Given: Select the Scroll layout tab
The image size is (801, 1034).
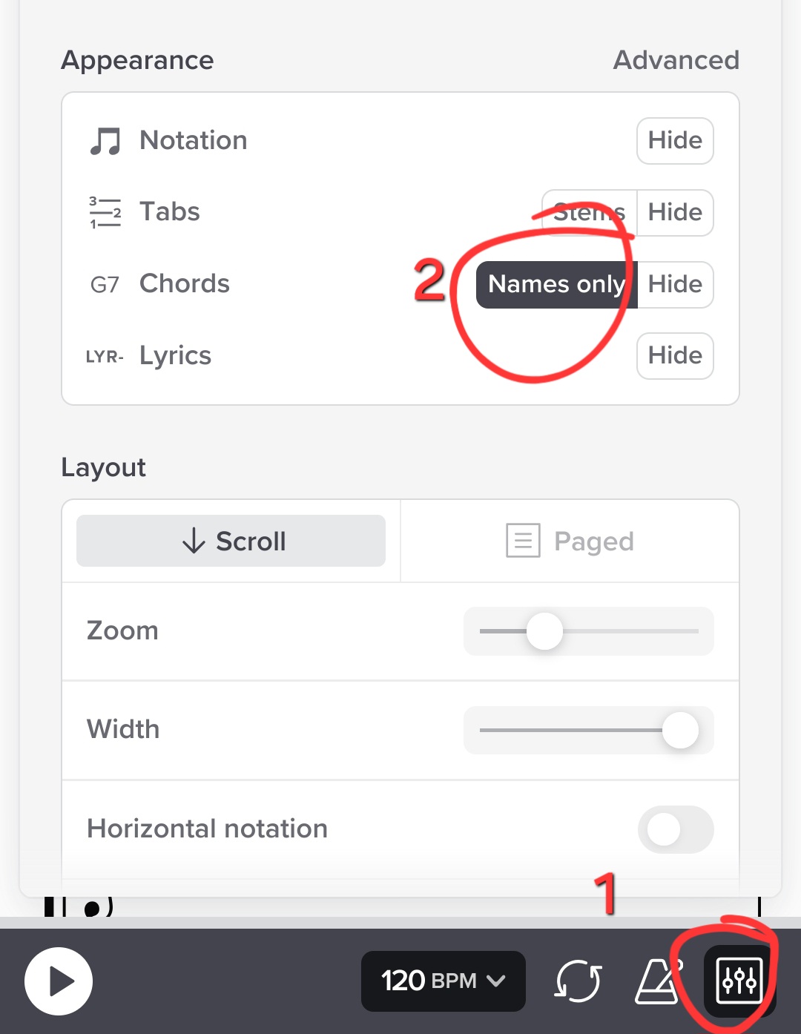Looking at the screenshot, I should (231, 541).
